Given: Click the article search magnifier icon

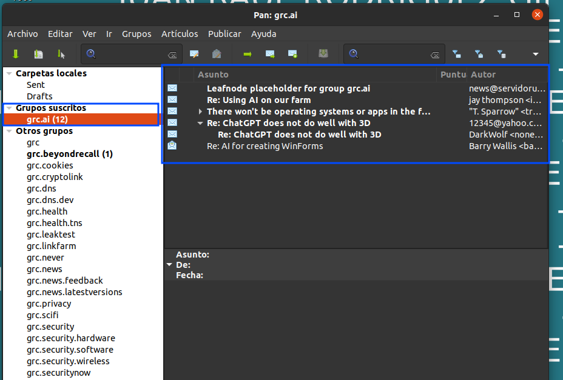Looking at the screenshot, I should point(354,54).
